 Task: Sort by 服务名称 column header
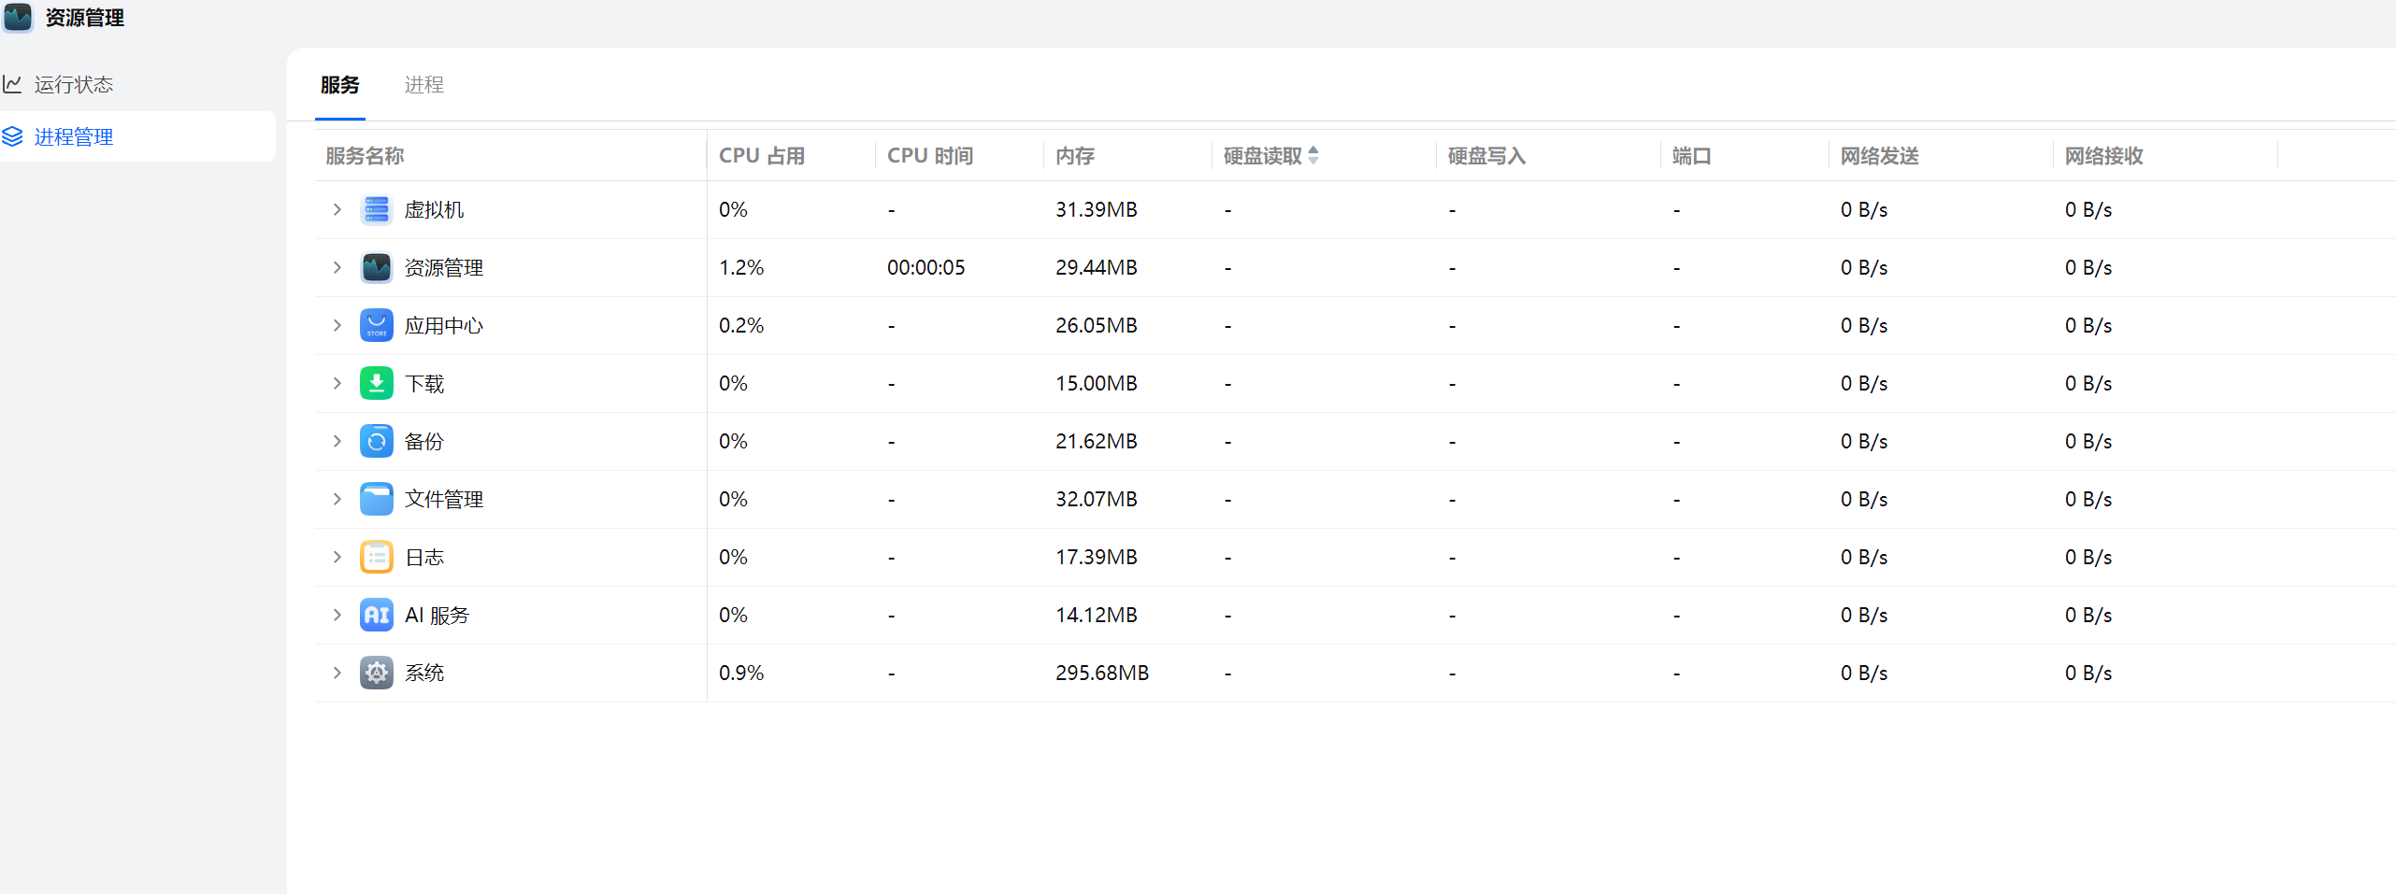365,156
